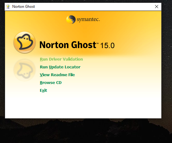Click the blank title bar space before close
Screen dimensions: 172x143
94,7
